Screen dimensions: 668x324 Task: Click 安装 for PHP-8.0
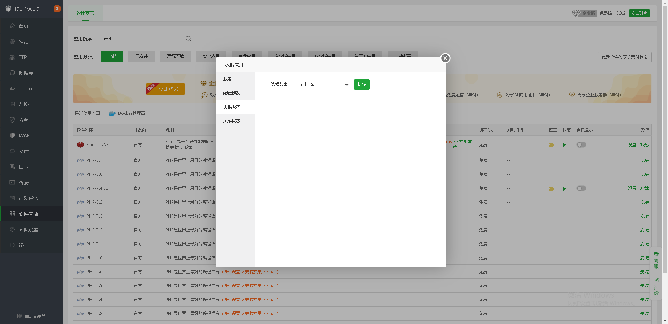click(644, 174)
